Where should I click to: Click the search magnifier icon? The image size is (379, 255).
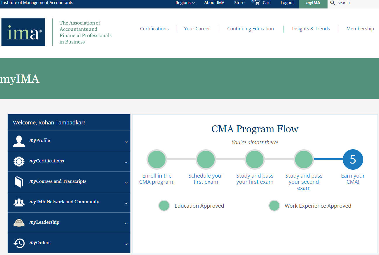tap(333, 3)
